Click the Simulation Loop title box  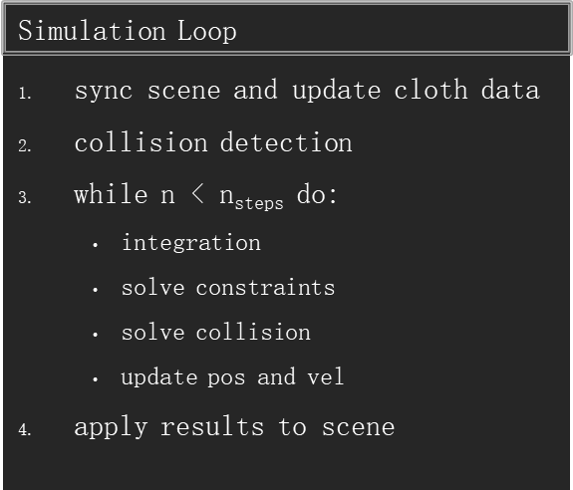(287, 29)
